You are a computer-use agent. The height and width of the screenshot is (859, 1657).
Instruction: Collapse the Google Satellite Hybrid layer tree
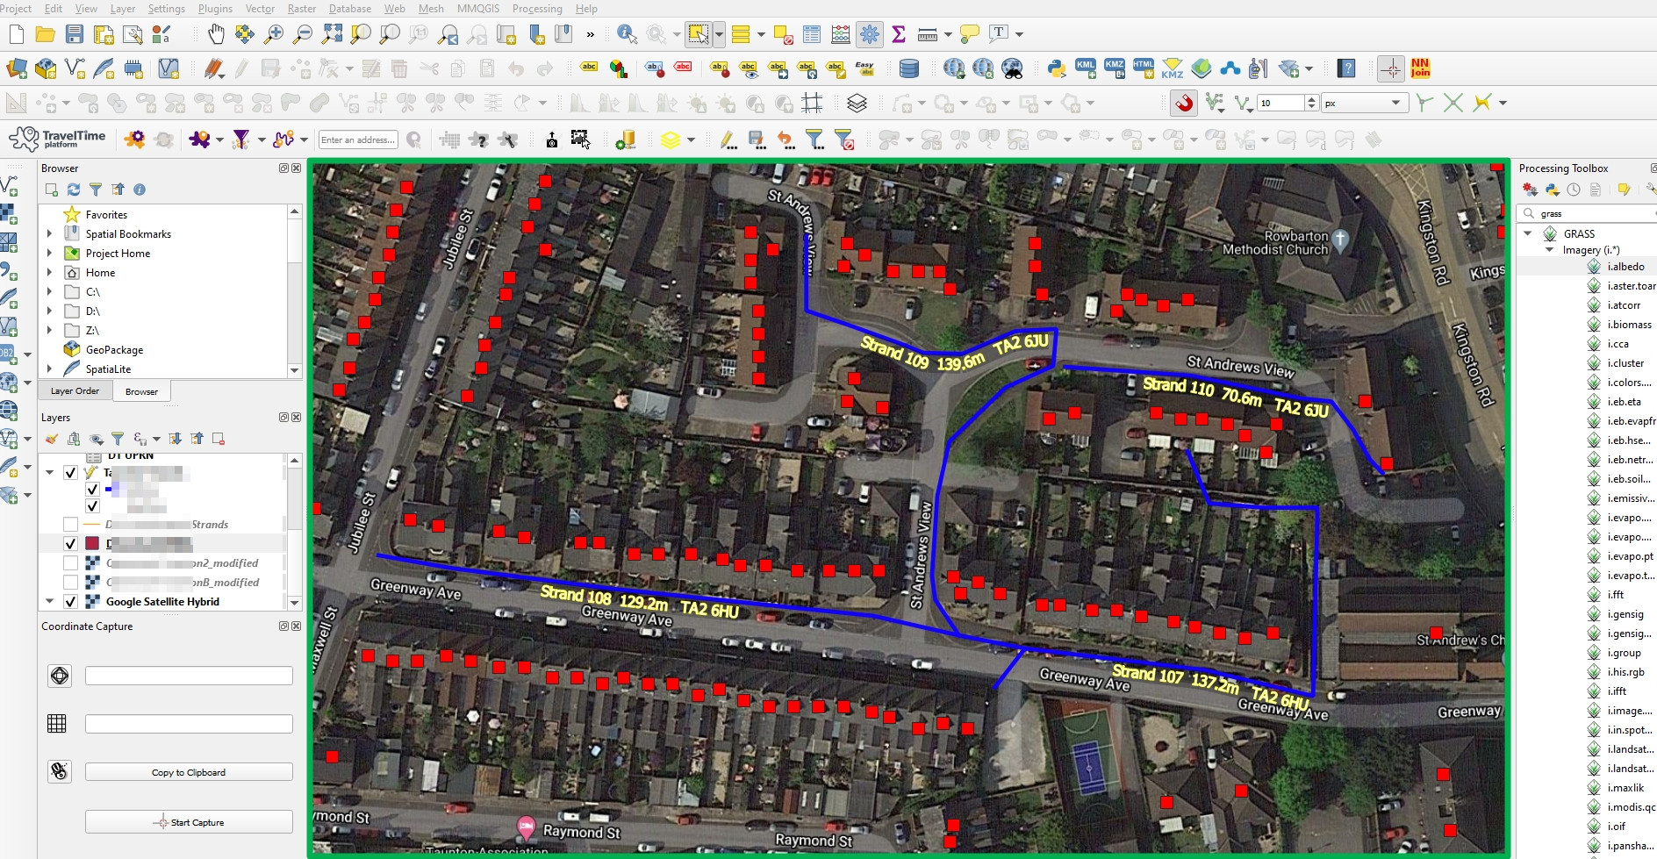pyautogui.click(x=49, y=602)
